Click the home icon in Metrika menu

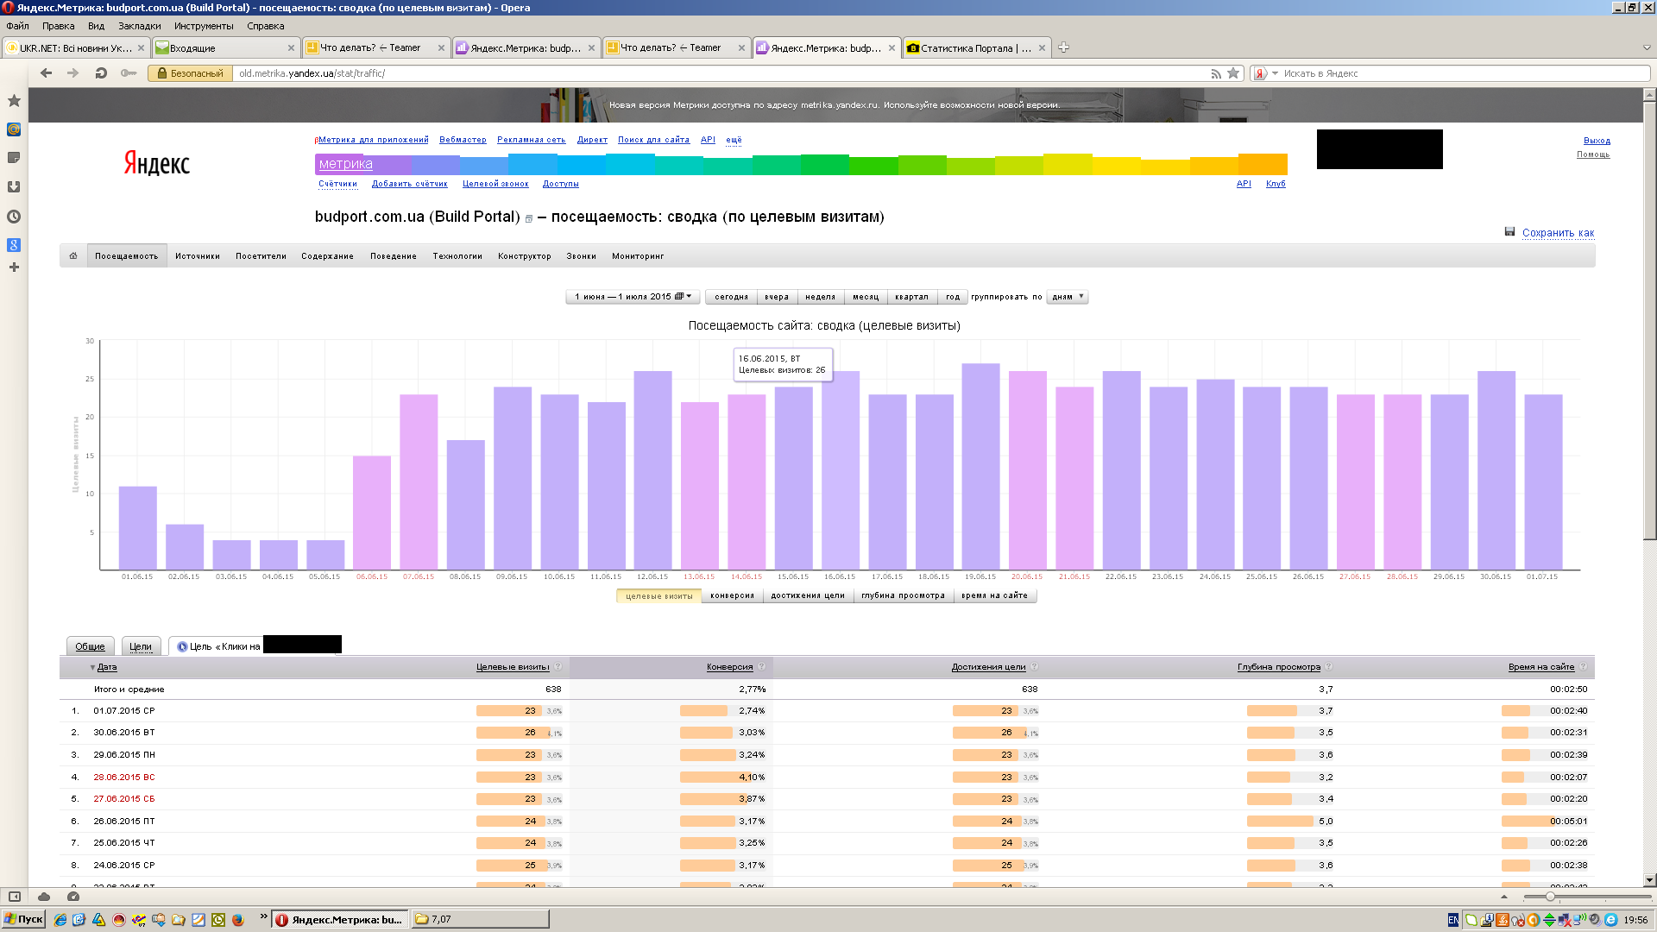(73, 256)
